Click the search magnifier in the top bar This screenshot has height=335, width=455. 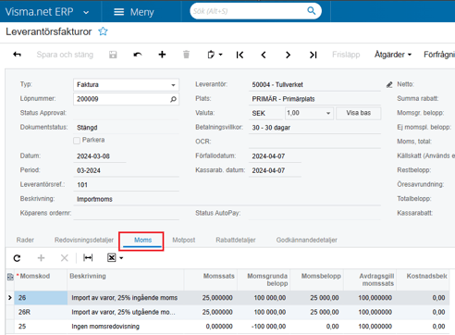tap(312, 11)
